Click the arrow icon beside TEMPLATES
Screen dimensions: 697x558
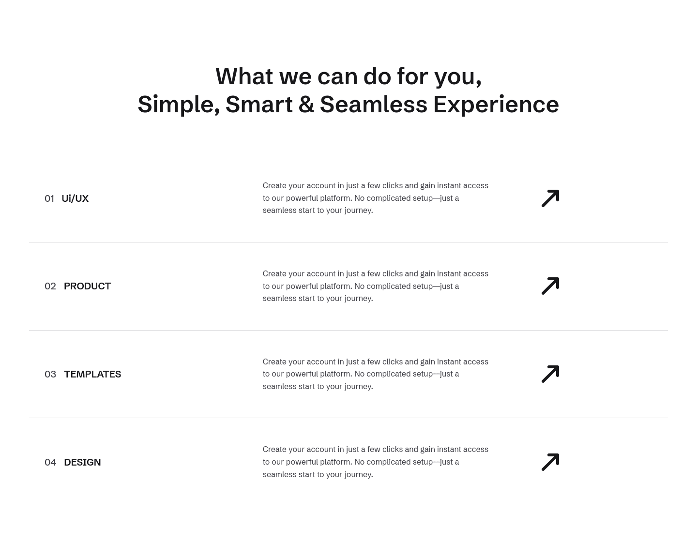tap(550, 374)
